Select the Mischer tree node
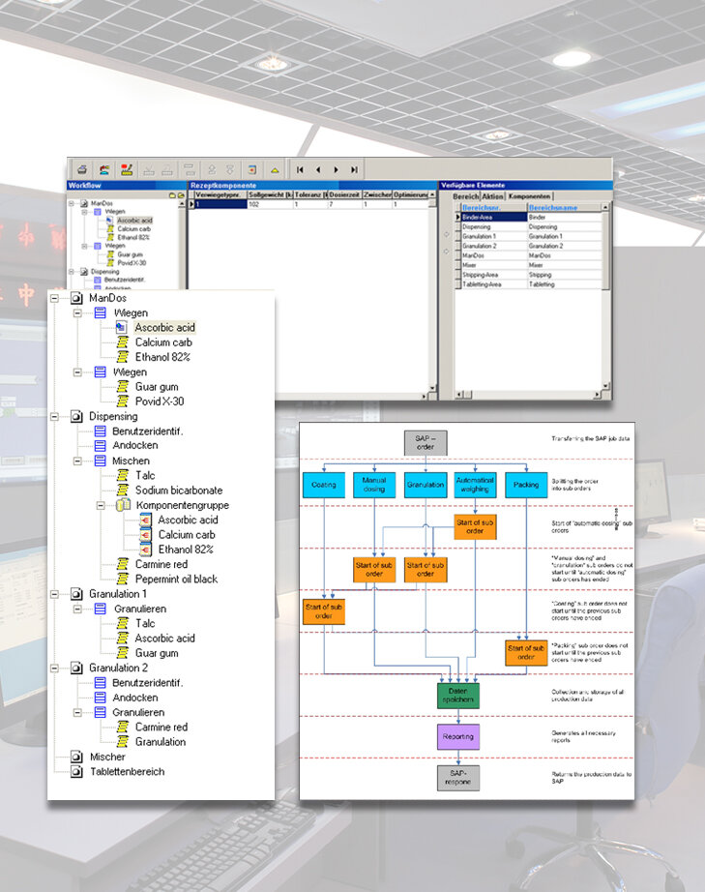The width and height of the screenshot is (705, 892). pos(107,757)
